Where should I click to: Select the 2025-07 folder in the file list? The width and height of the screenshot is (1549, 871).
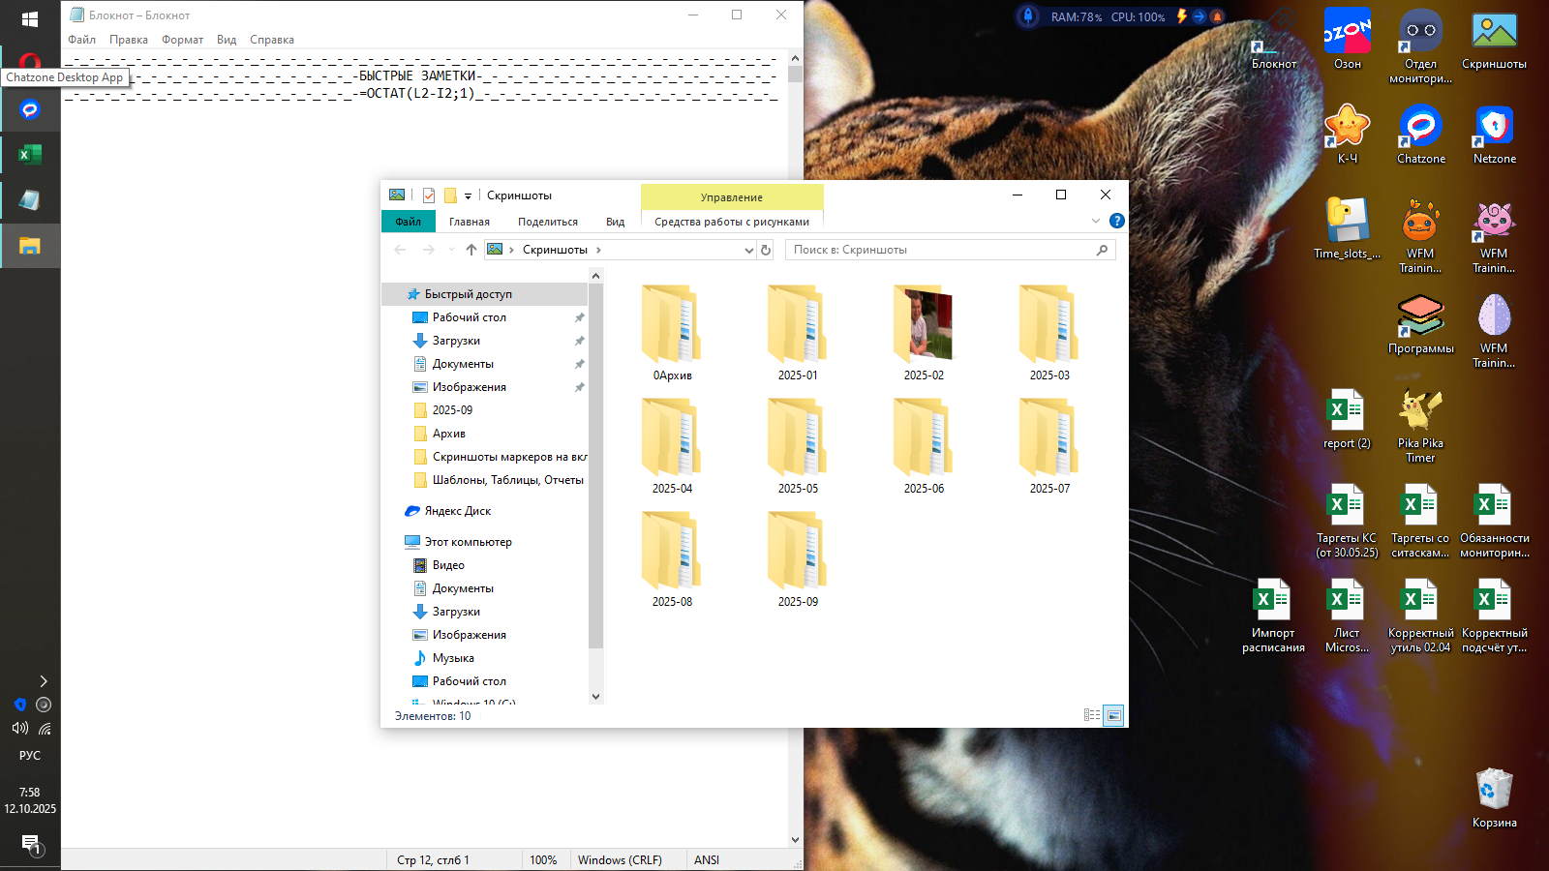pyautogui.click(x=1049, y=446)
